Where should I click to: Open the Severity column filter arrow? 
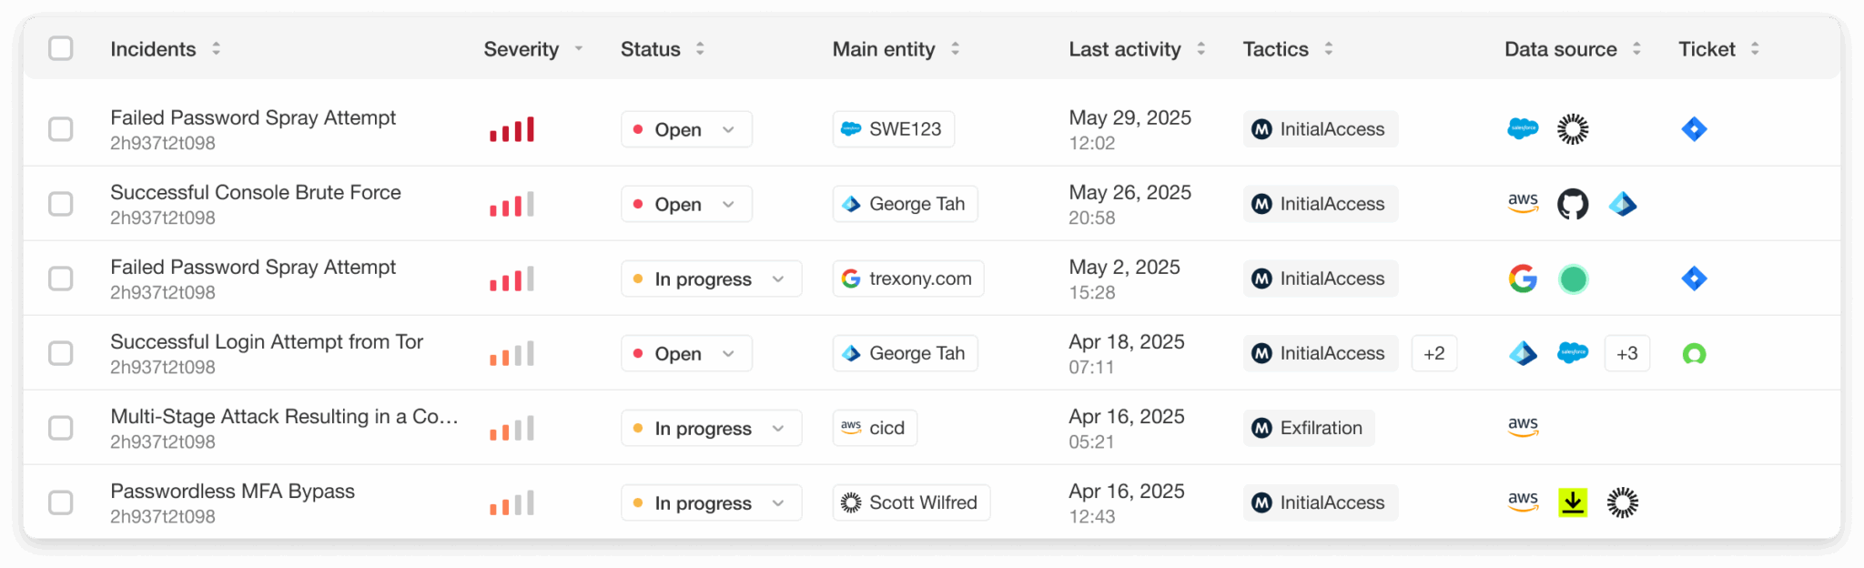579,49
